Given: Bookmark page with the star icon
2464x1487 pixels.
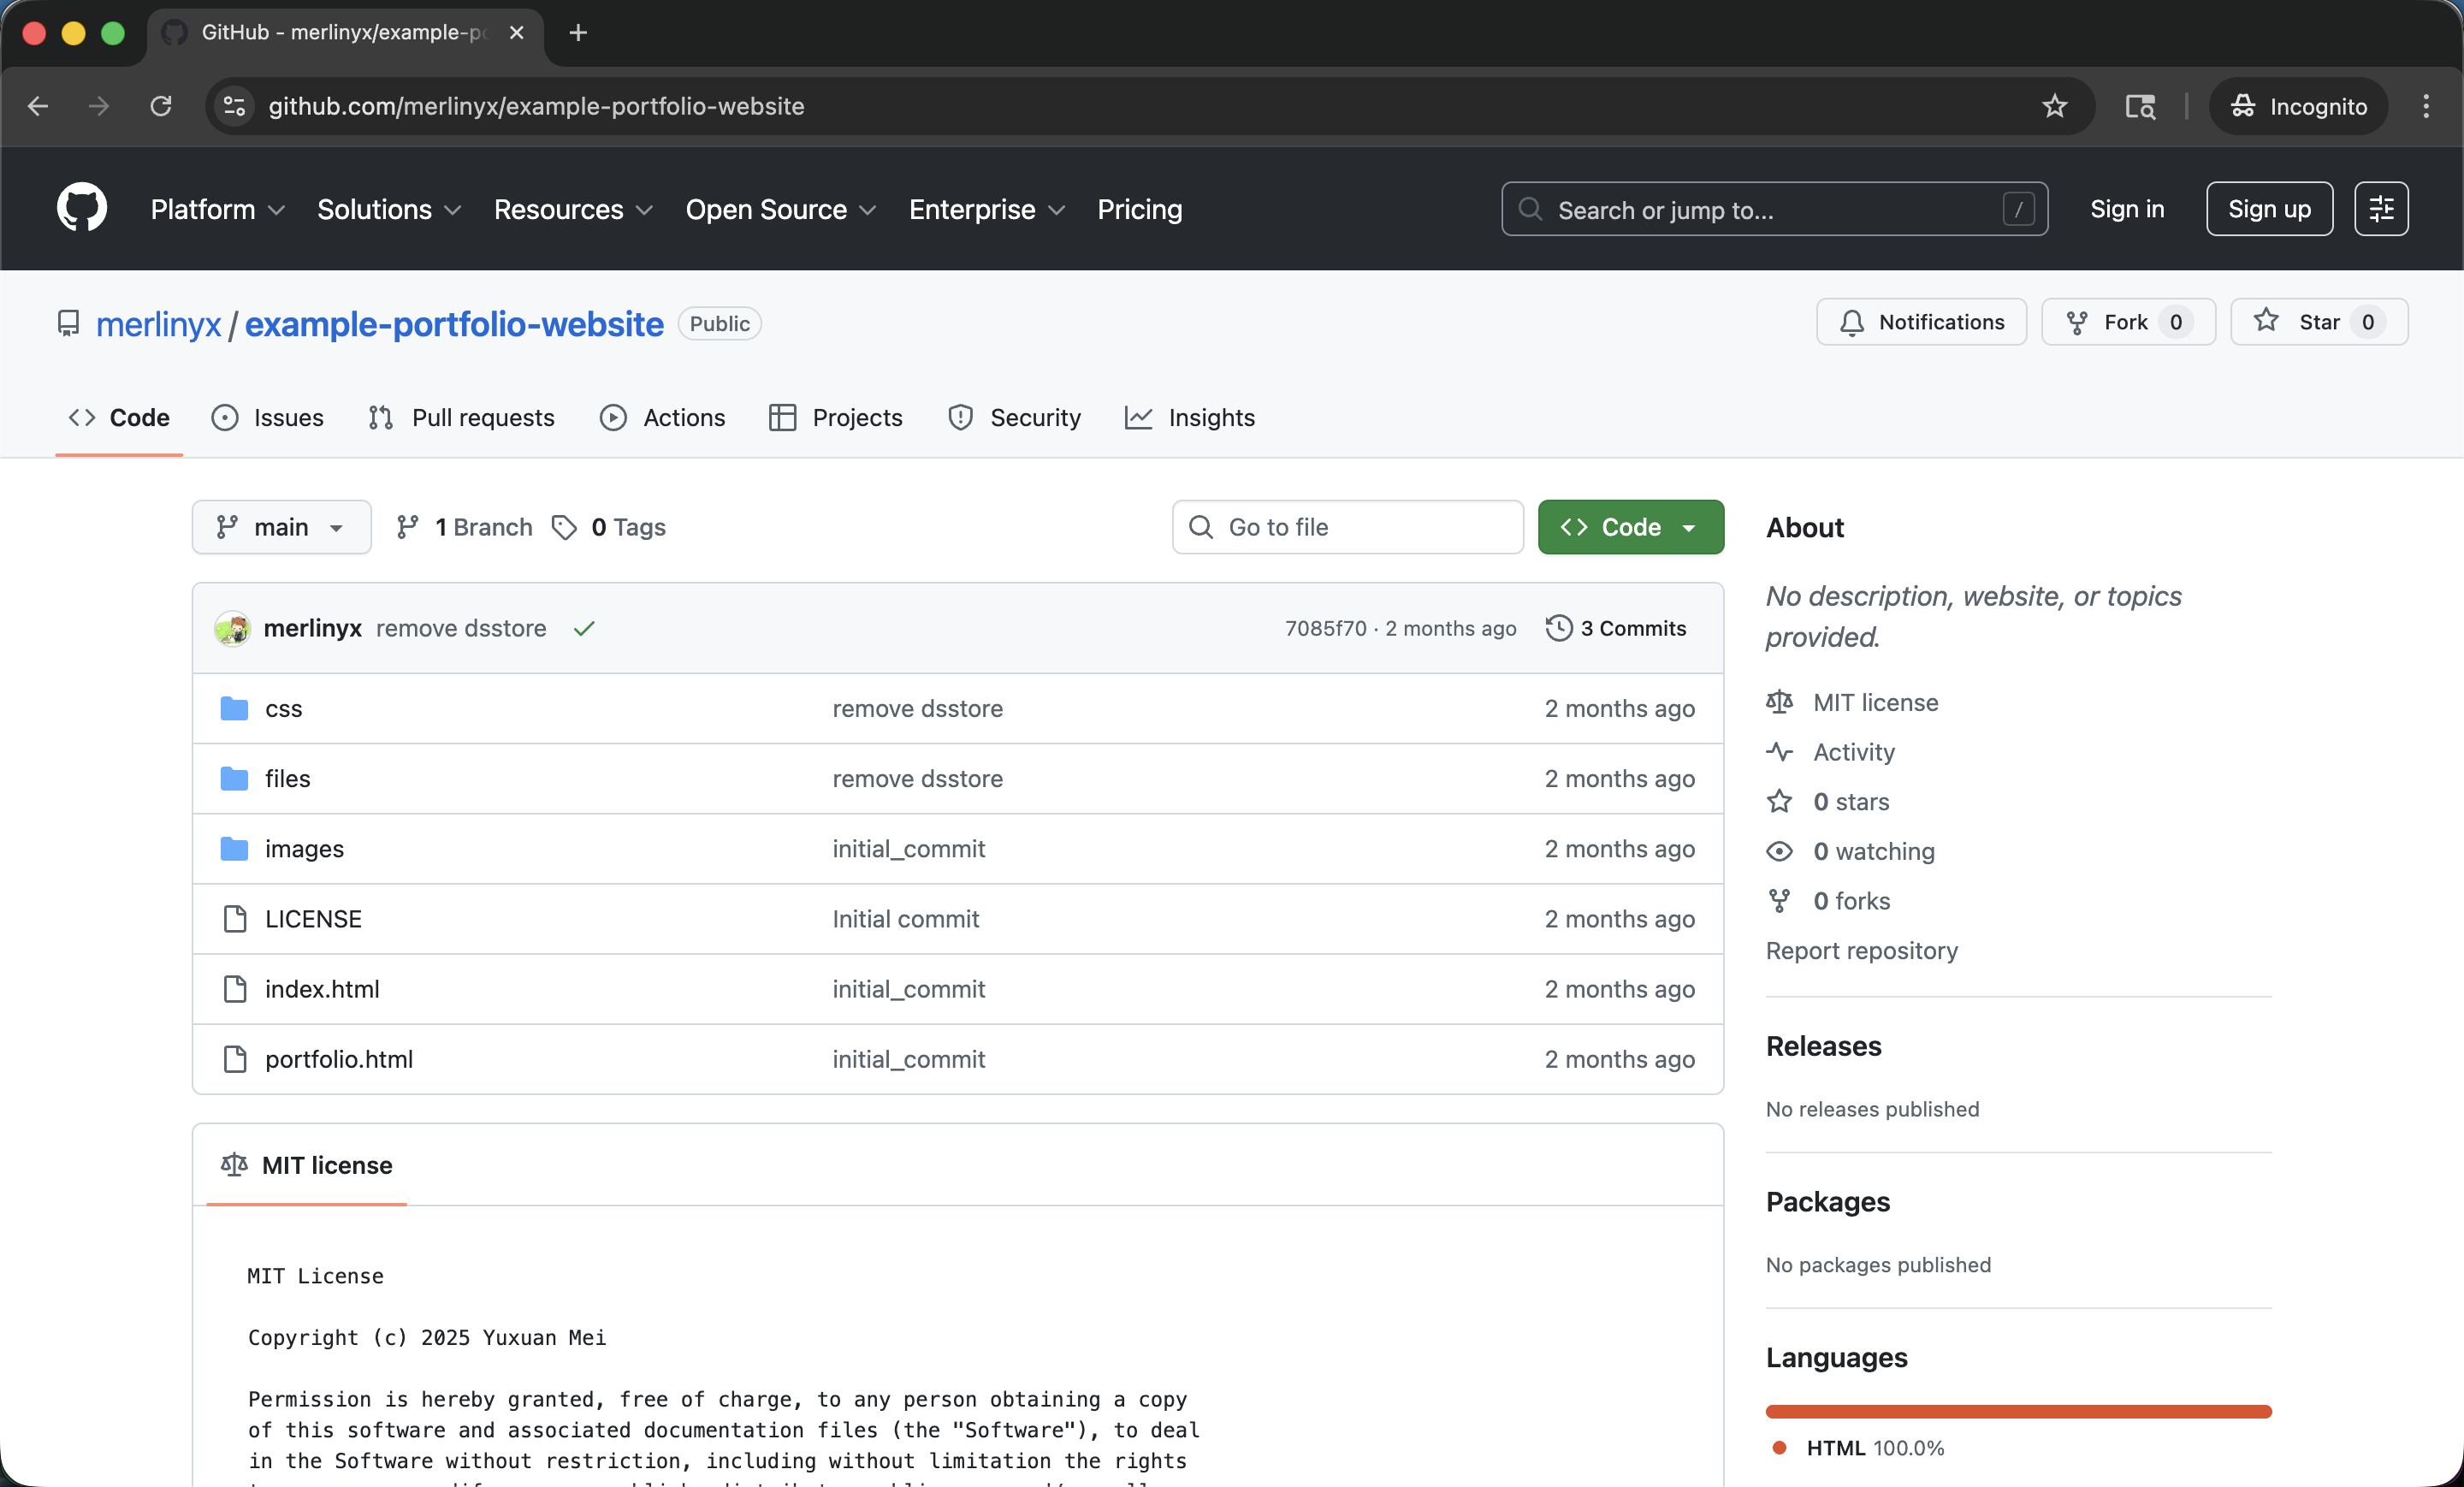Looking at the screenshot, I should (2054, 106).
